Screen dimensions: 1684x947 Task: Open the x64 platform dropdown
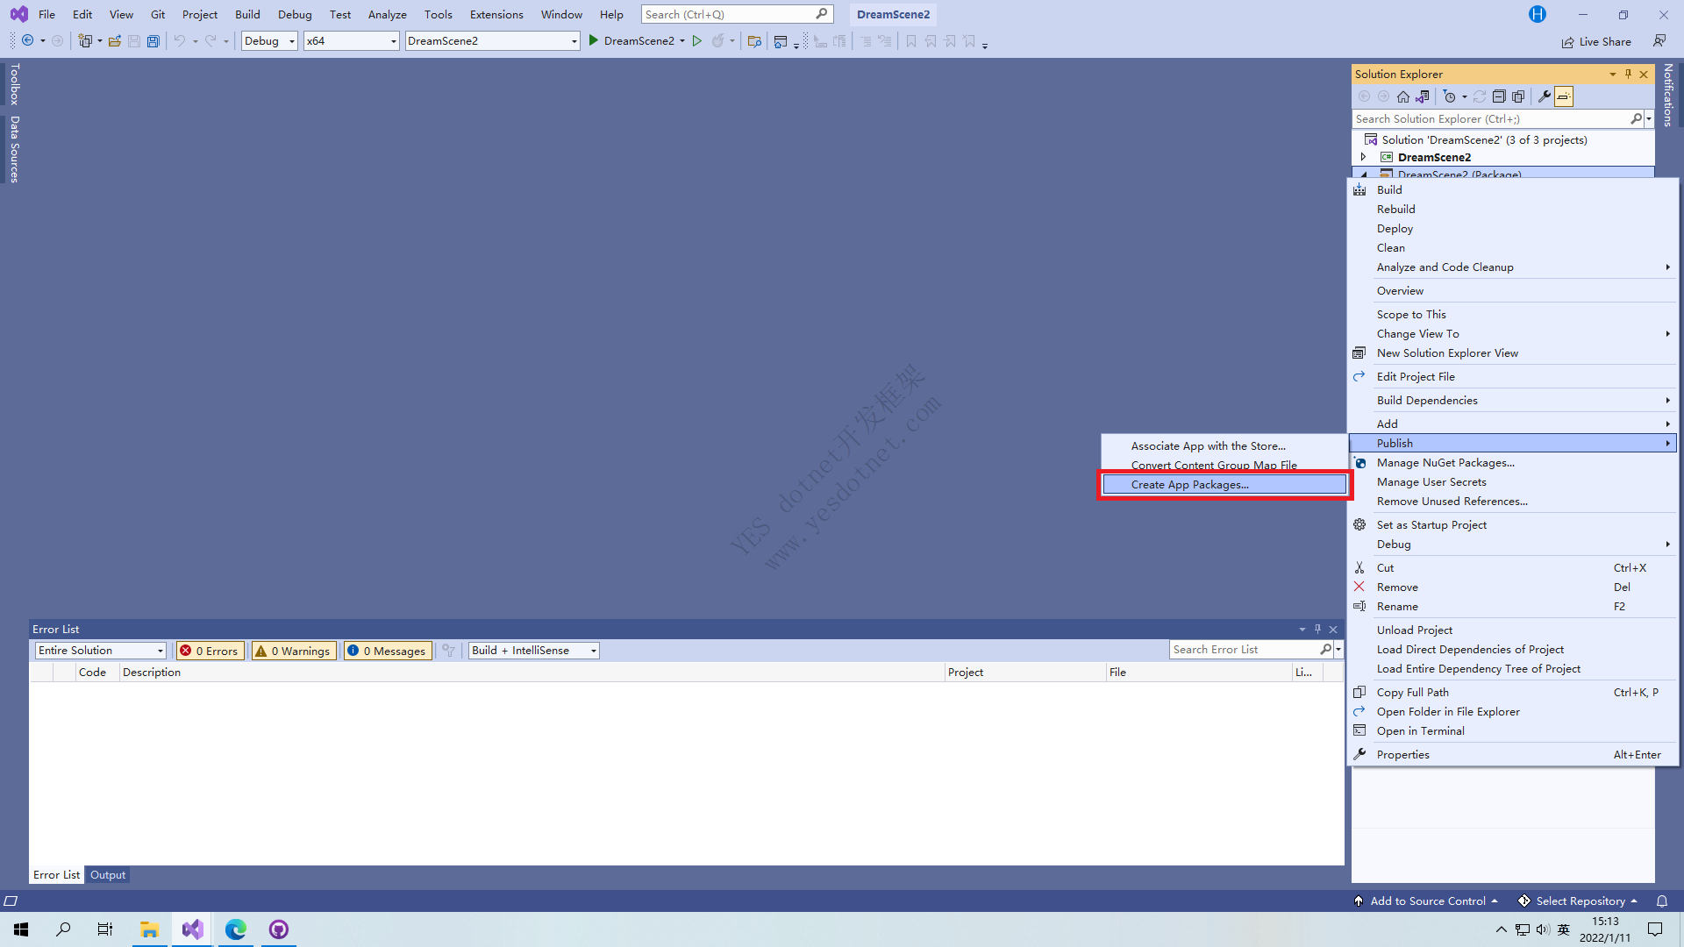(x=351, y=41)
